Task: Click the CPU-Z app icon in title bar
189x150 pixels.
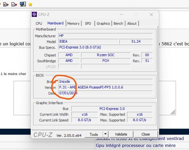Action: point(34,14)
